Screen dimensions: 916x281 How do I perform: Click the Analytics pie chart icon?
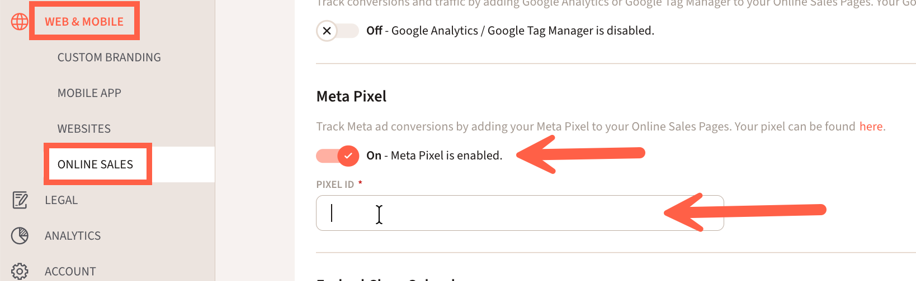click(20, 236)
